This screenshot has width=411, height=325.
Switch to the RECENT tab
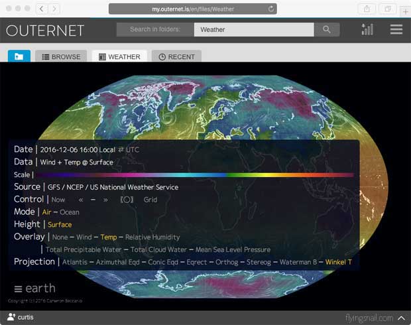click(176, 56)
